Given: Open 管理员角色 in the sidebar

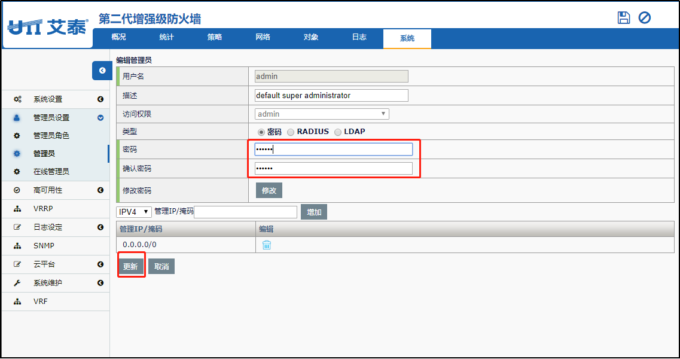Looking at the screenshot, I should tap(51, 135).
